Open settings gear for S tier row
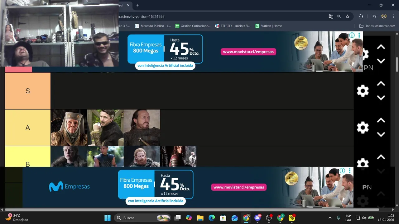Image resolution: width=399 pixels, height=224 pixels. coord(363,91)
